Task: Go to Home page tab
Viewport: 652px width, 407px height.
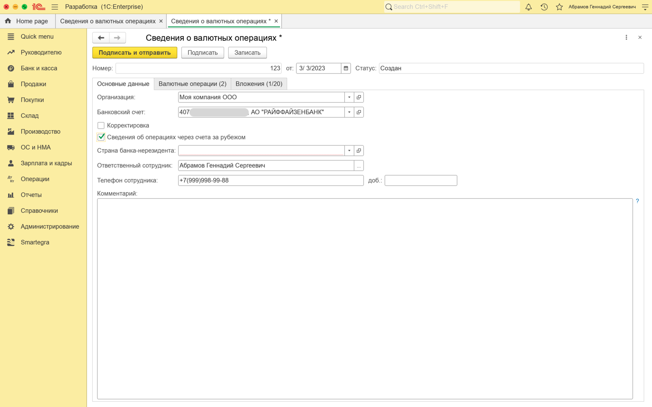Action: tap(27, 21)
